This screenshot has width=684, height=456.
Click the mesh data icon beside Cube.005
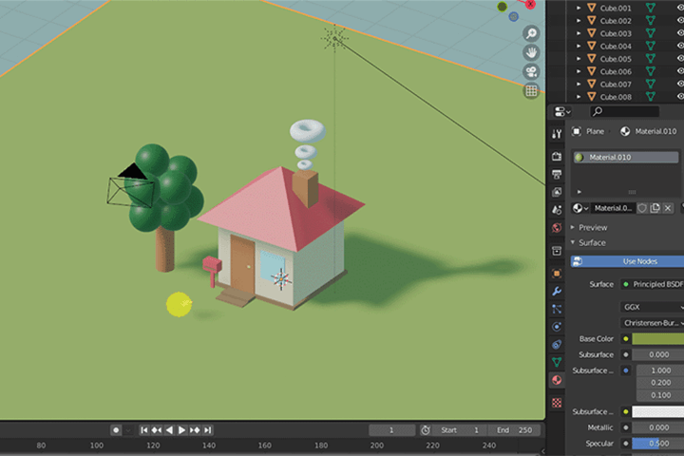click(651, 59)
